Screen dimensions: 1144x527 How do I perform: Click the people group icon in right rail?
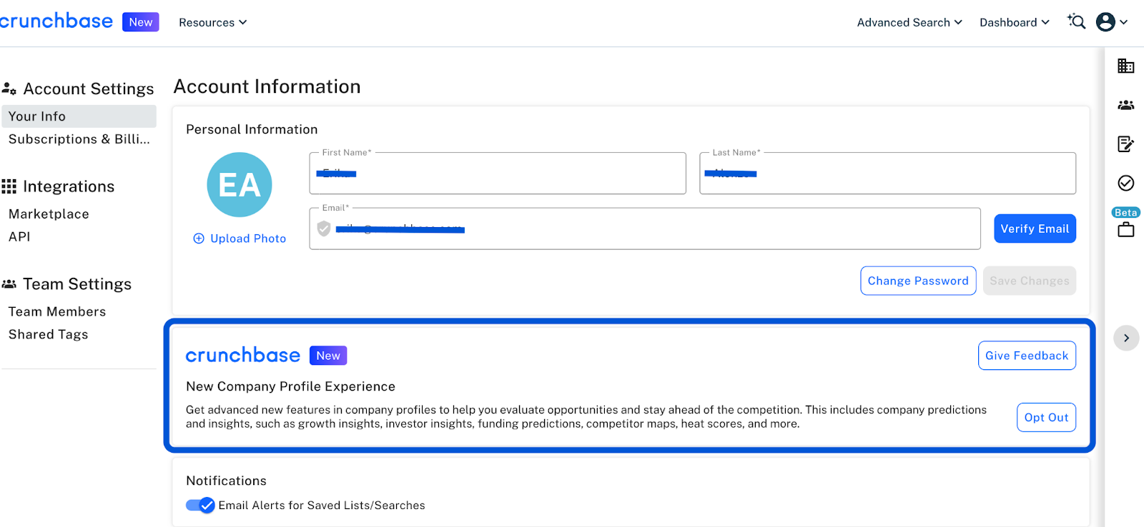tap(1126, 105)
